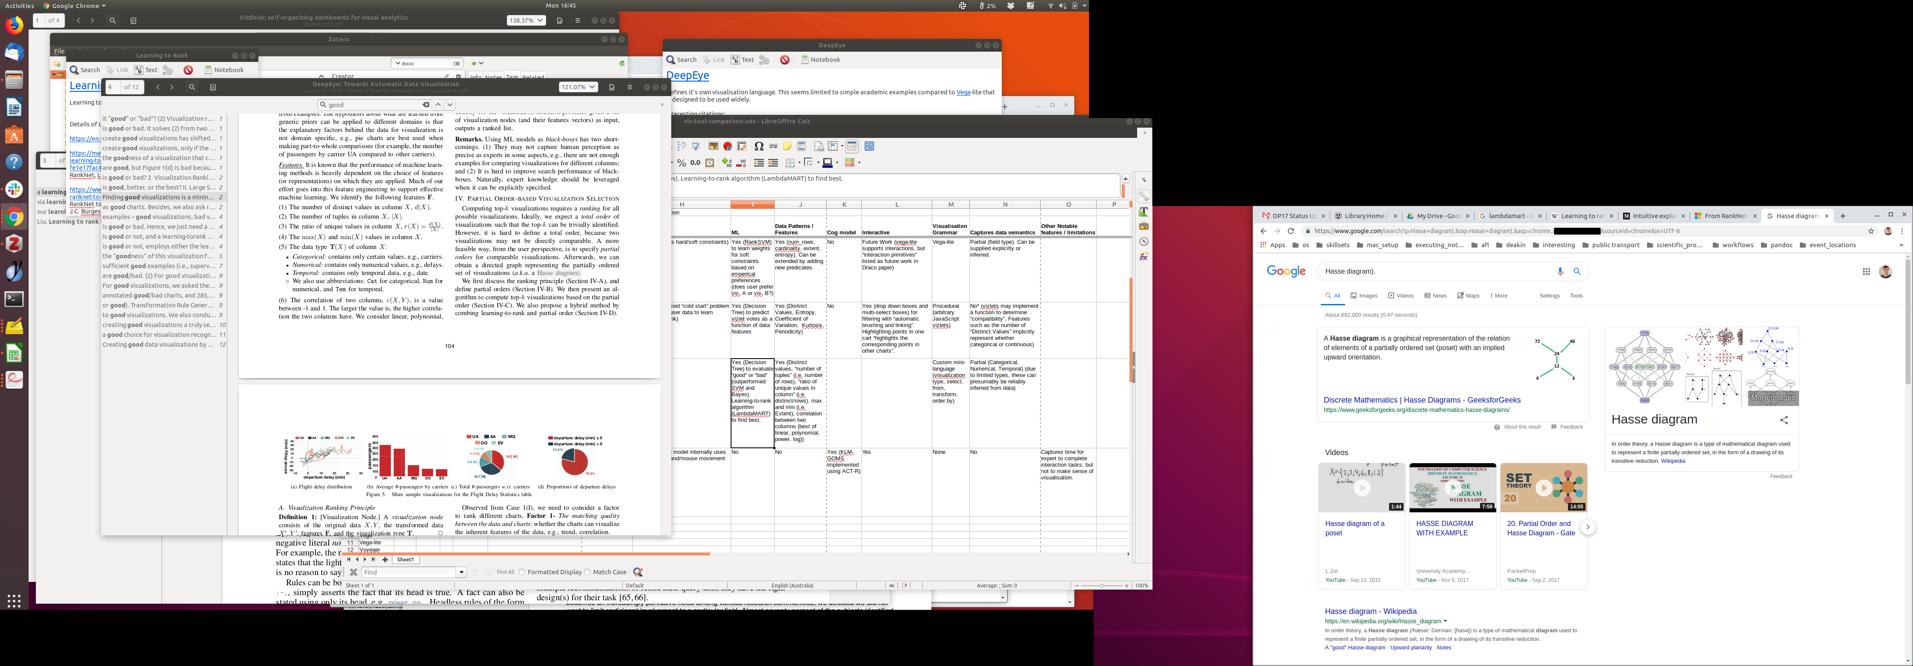Click the Gallery icon in Calc's sidebar
1913x666 pixels.
[x=1144, y=226]
